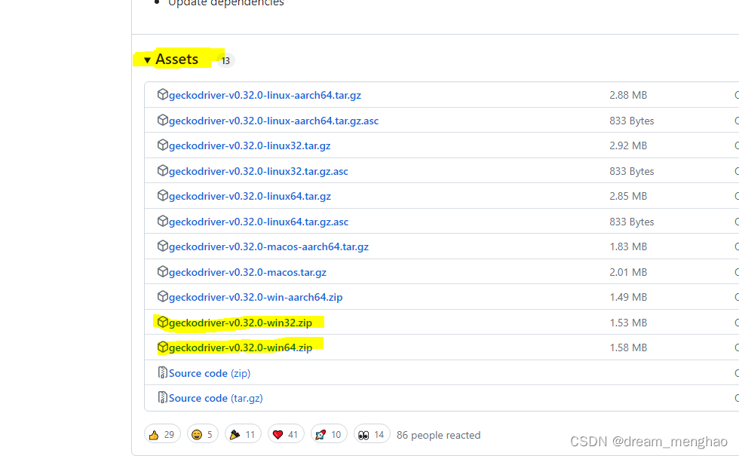The image size is (739, 456).
Task: Download geckodriver-v0.32.0-win-aarch64.zip
Action: pos(256,297)
